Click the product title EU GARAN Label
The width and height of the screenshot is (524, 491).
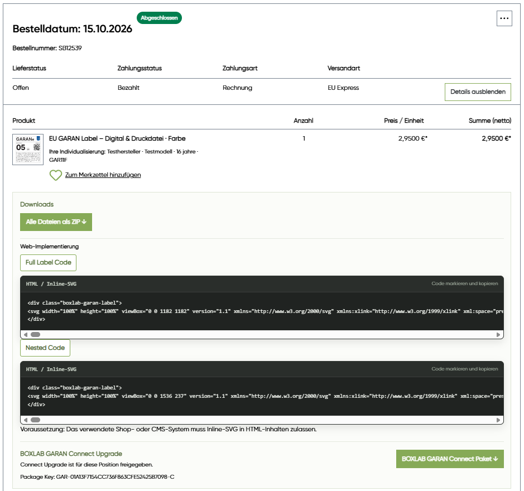tap(117, 138)
